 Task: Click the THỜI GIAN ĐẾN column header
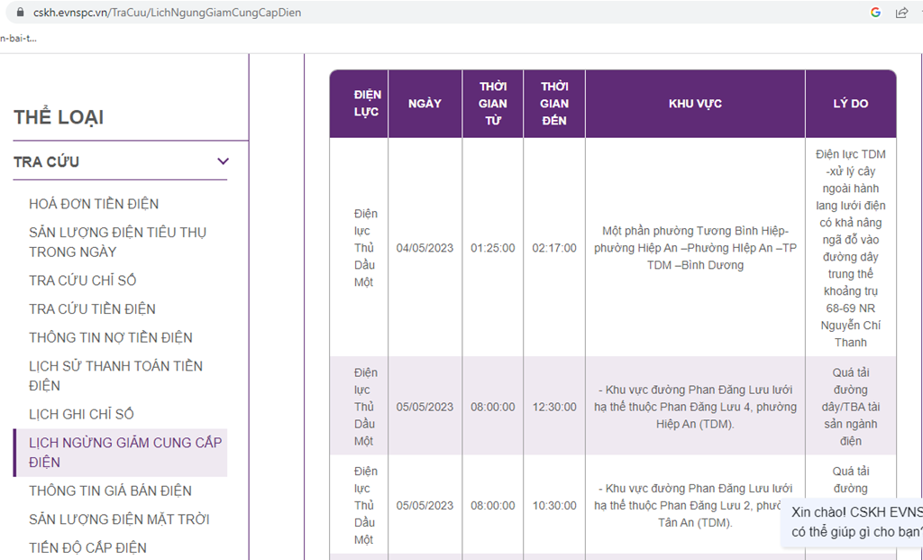pyautogui.click(x=554, y=104)
